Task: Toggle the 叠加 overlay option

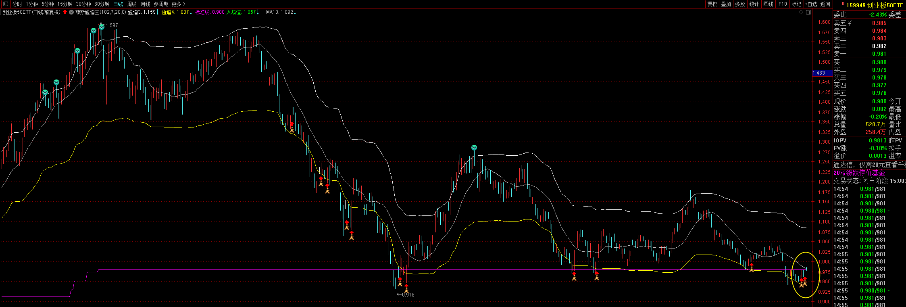Action: [726, 4]
